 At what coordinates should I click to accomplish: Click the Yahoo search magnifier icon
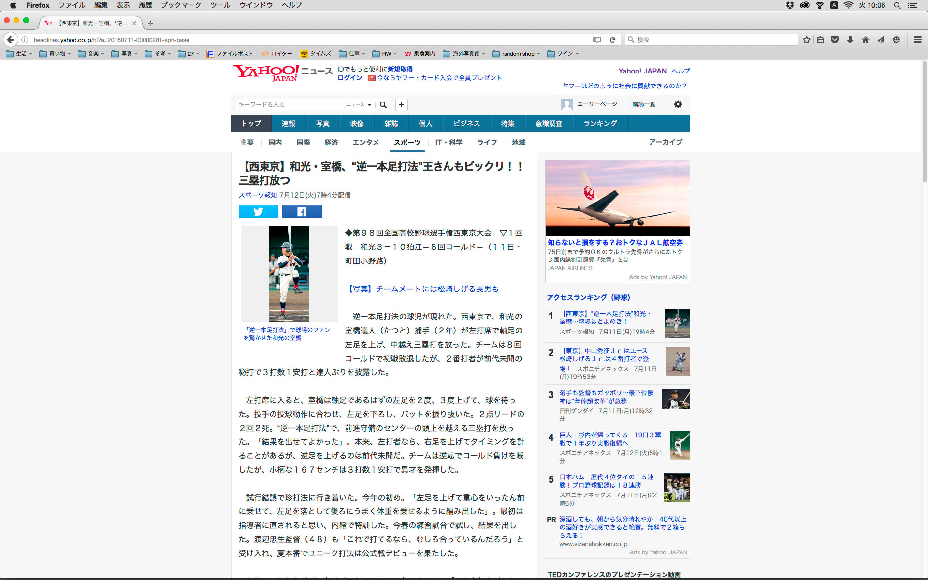point(383,105)
